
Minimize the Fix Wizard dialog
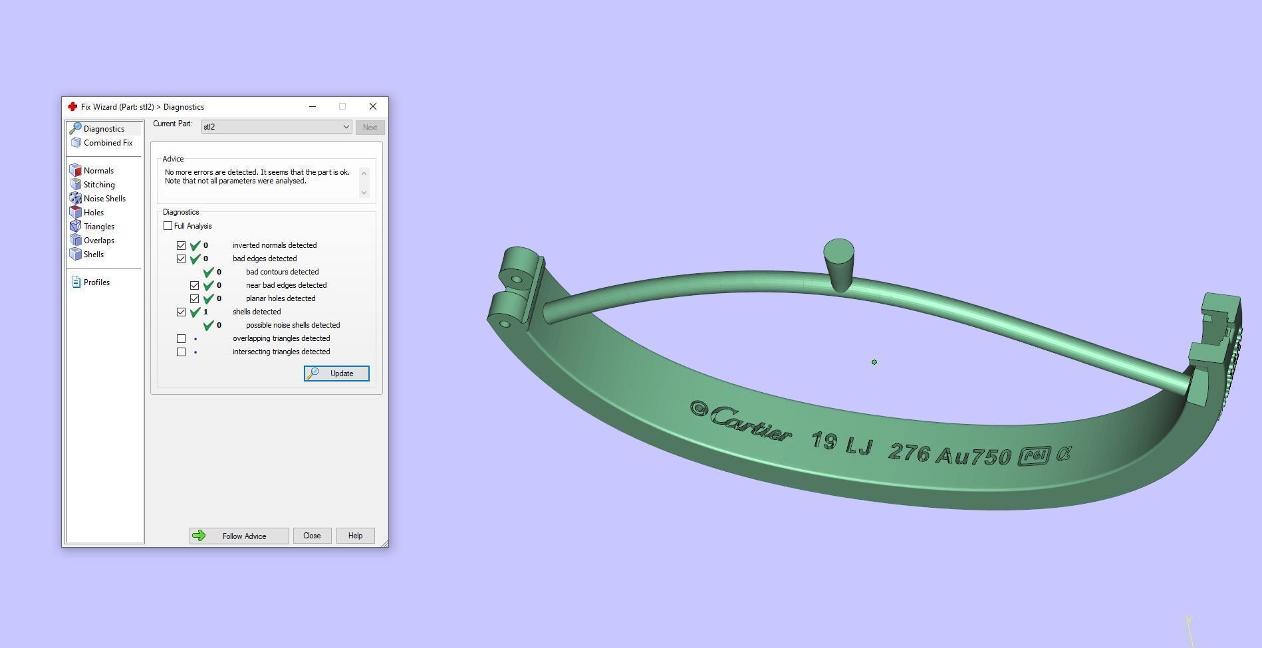pos(313,106)
